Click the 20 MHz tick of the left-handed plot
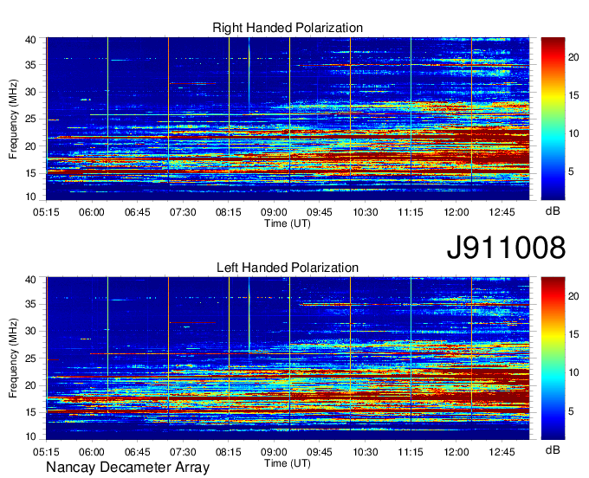Viewport: 589px width, 478px height. 30,385
